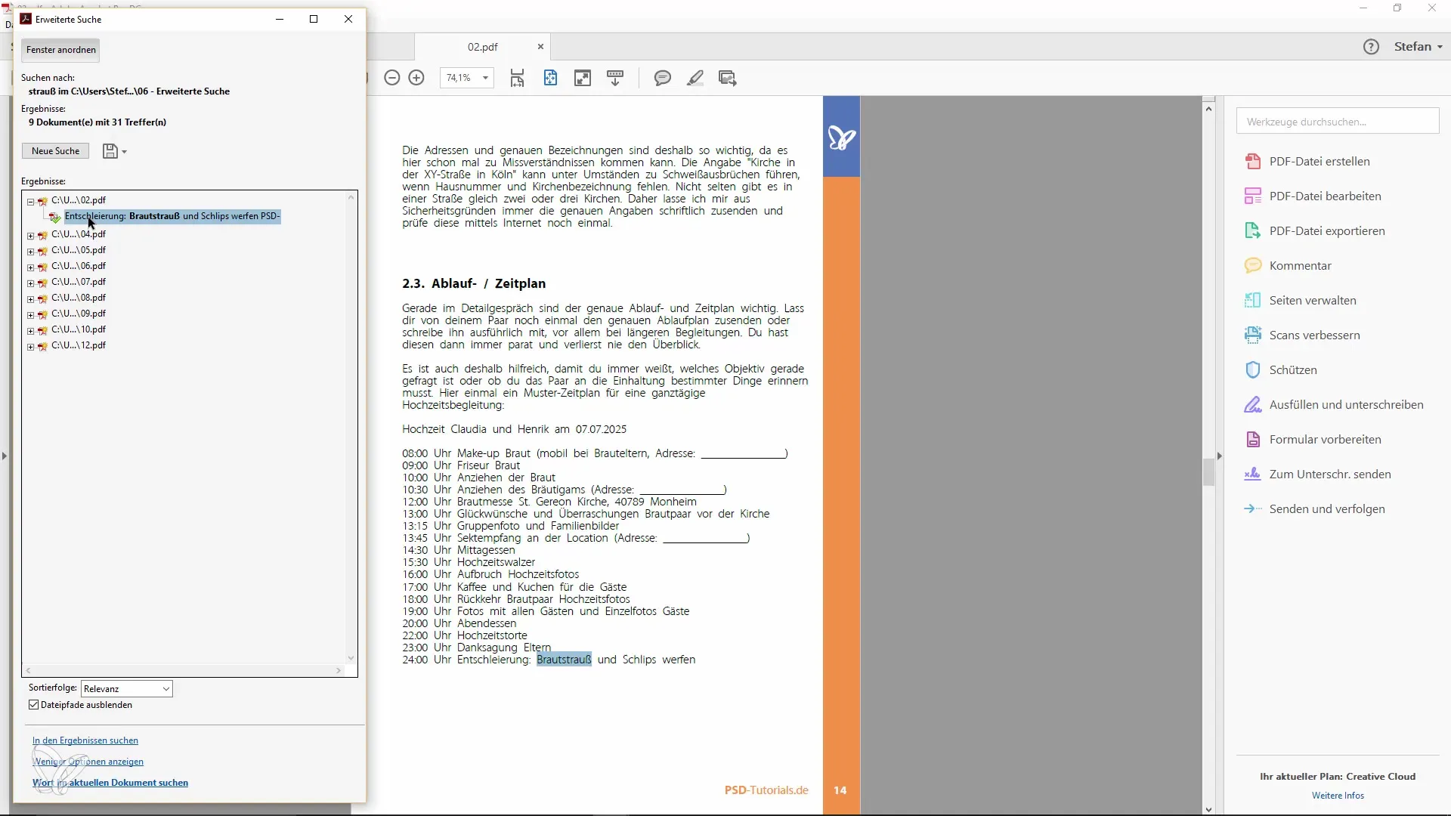1451x816 pixels.
Task: Collapse the C:\U...\02.pdf result node
Action: (x=31, y=202)
